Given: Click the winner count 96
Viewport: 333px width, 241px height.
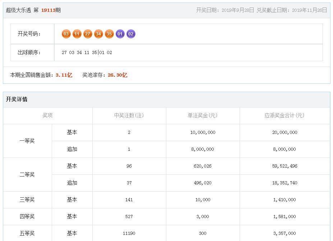Looking at the screenshot, I should [129, 166].
